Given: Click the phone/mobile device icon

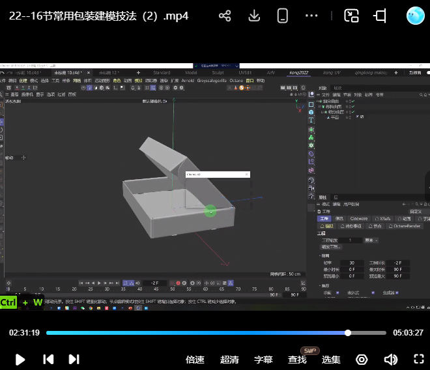Looking at the screenshot, I should pos(282,16).
